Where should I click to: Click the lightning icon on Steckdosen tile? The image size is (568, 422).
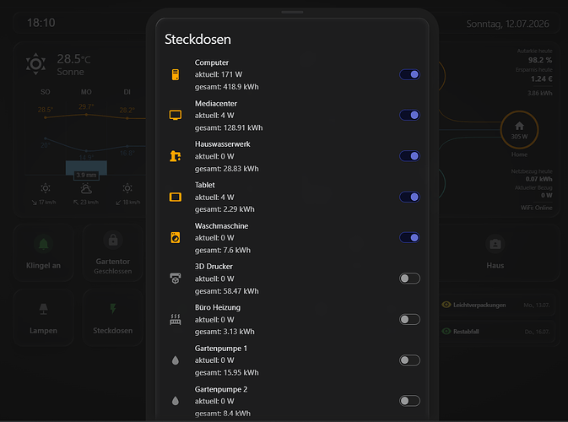pos(113,309)
